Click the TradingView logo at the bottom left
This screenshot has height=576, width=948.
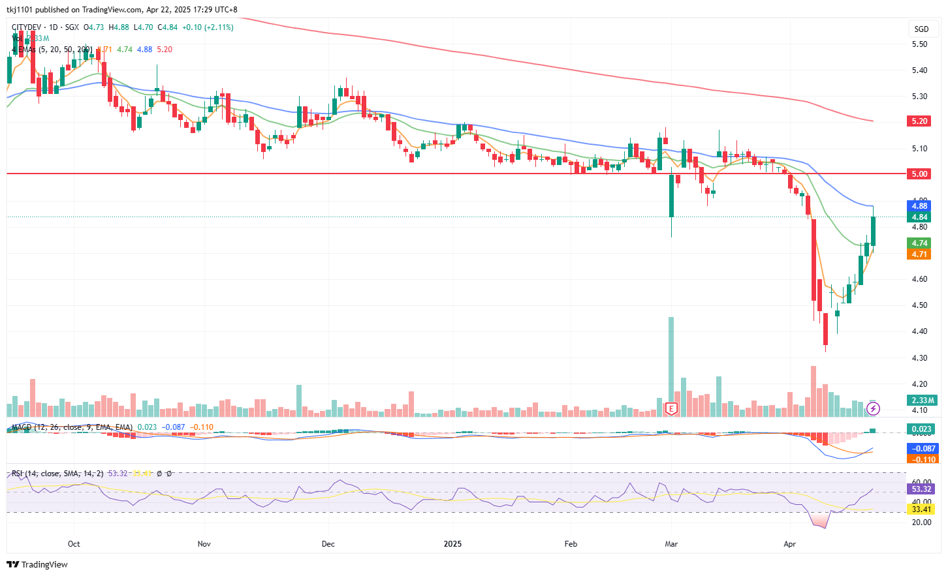37,564
